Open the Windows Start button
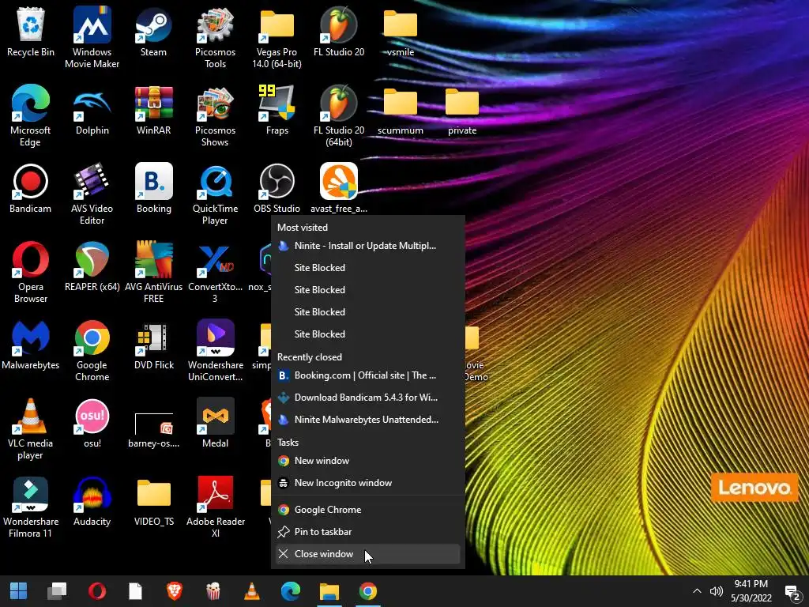 [x=19, y=591]
